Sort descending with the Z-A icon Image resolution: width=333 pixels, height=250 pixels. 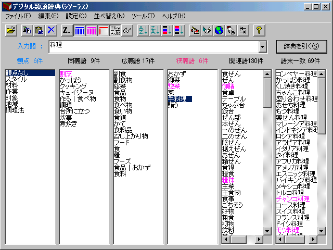[x=155, y=30]
